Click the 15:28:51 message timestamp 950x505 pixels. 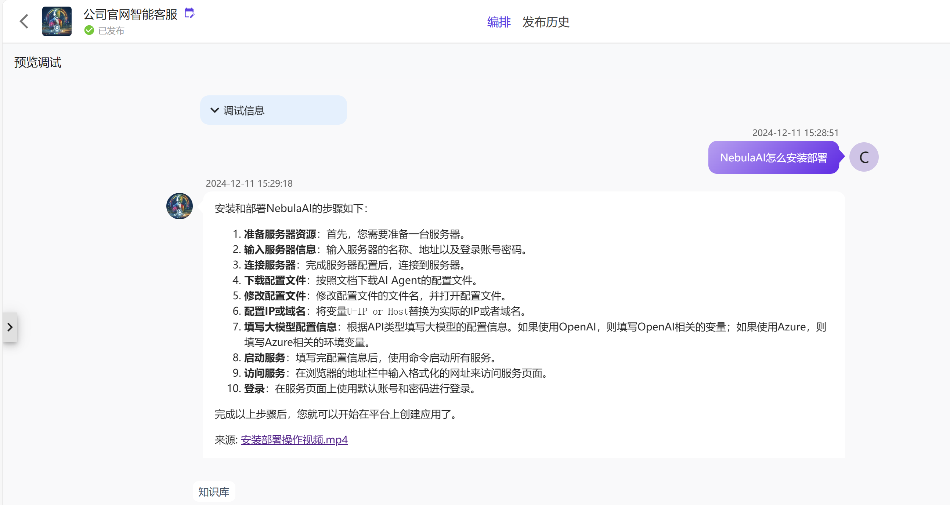point(795,133)
